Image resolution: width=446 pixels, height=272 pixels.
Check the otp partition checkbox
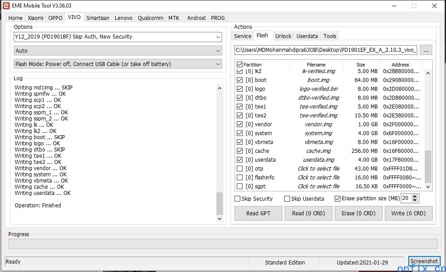coord(240,169)
